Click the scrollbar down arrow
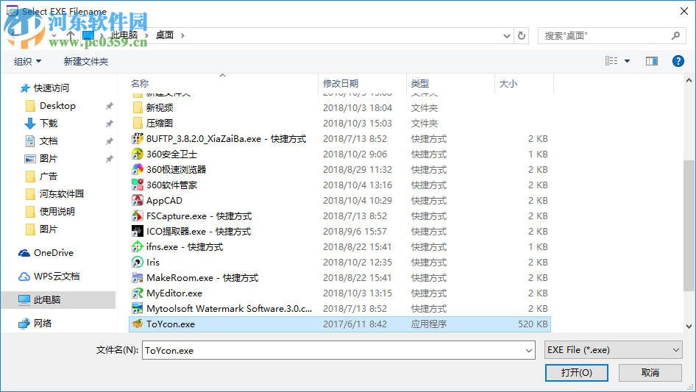Viewport: 696px width, 392px height. (x=689, y=327)
